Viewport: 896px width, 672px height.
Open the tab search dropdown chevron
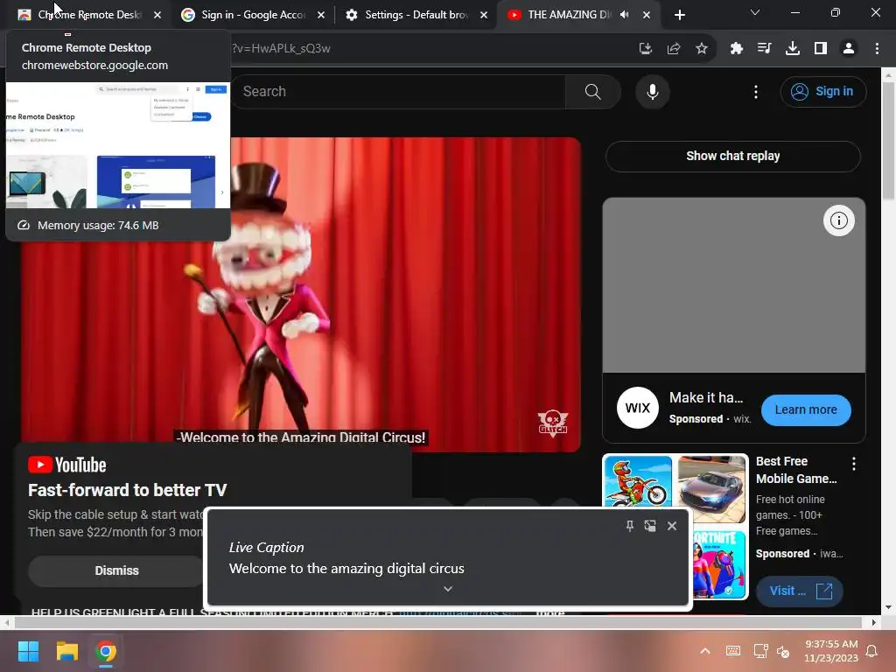coord(755,12)
